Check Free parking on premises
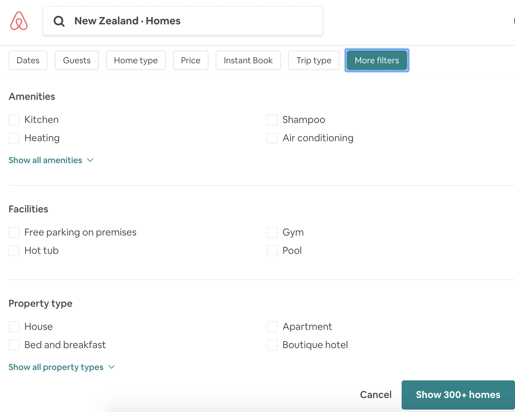Image resolution: width=515 pixels, height=412 pixels. click(x=14, y=232)
